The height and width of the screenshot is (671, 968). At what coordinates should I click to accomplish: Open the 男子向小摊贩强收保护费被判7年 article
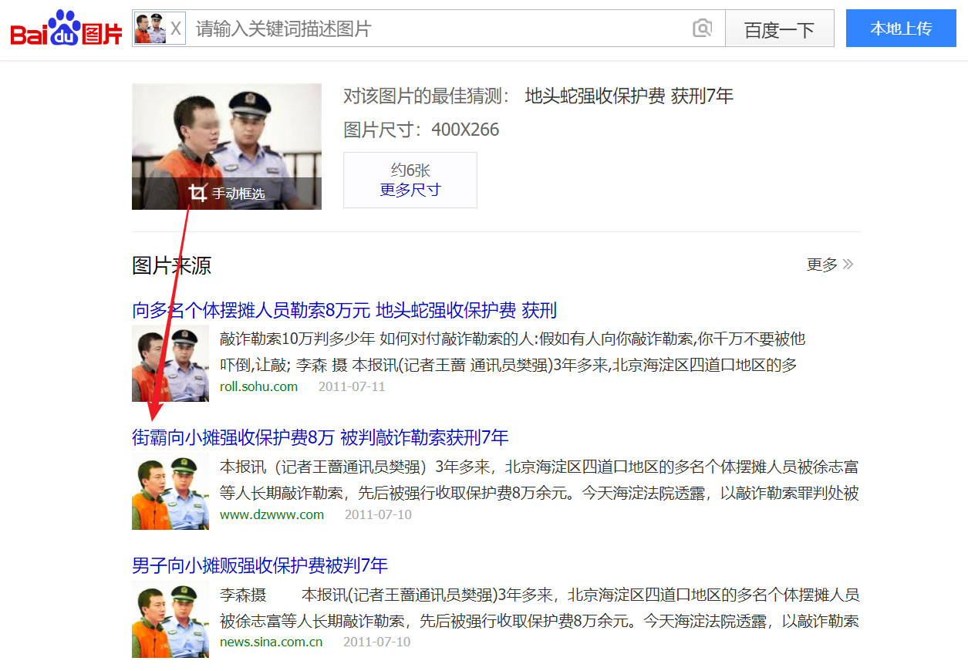259,565
